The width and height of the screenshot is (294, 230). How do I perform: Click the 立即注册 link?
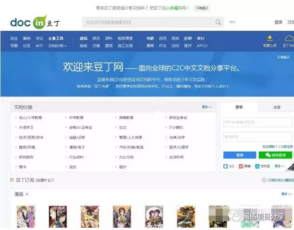(x=287, y=147)
